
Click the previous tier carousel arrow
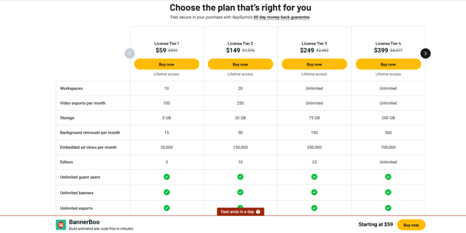pos(130,54)
